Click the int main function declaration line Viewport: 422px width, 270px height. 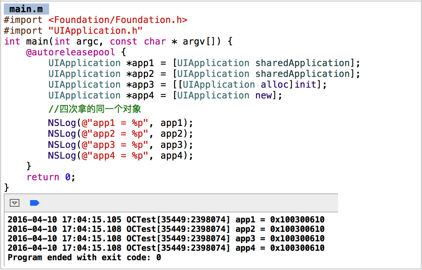118,41
